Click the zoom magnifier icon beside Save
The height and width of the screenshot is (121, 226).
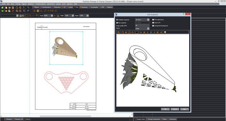point(17,8)
